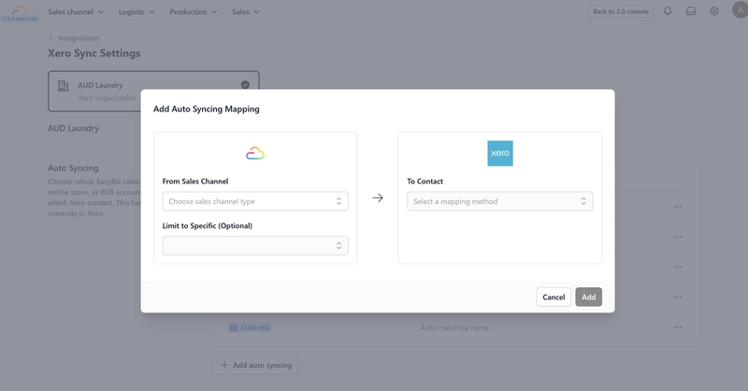
Task: Open the 'Select a mapping method' dropdown
Action: (x=500, y=201)
